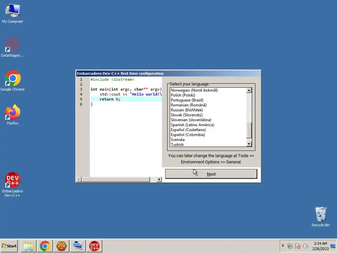337x253 pixels.
Task: Select Slovak (Slovenský) language
Action: tap(208, 115)
